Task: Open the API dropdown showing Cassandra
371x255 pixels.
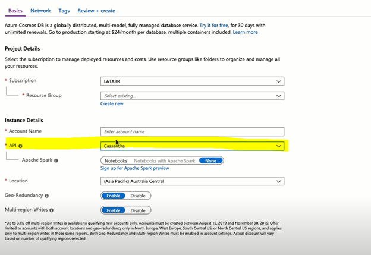Action: 192,146
